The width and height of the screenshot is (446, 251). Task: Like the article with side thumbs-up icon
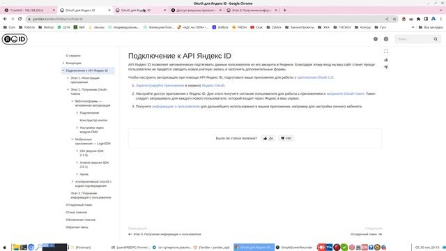[386, 60]
